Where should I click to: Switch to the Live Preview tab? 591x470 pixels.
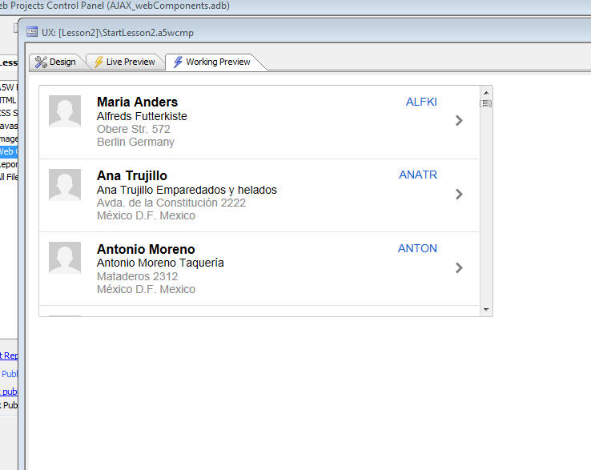(x=125, y=62)
